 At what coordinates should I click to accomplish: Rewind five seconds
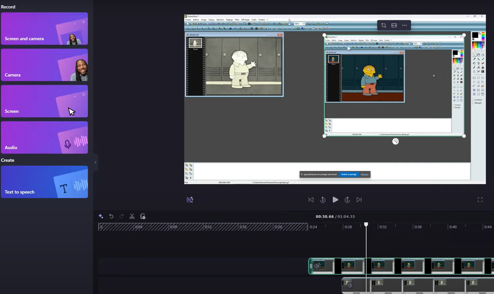323,200
